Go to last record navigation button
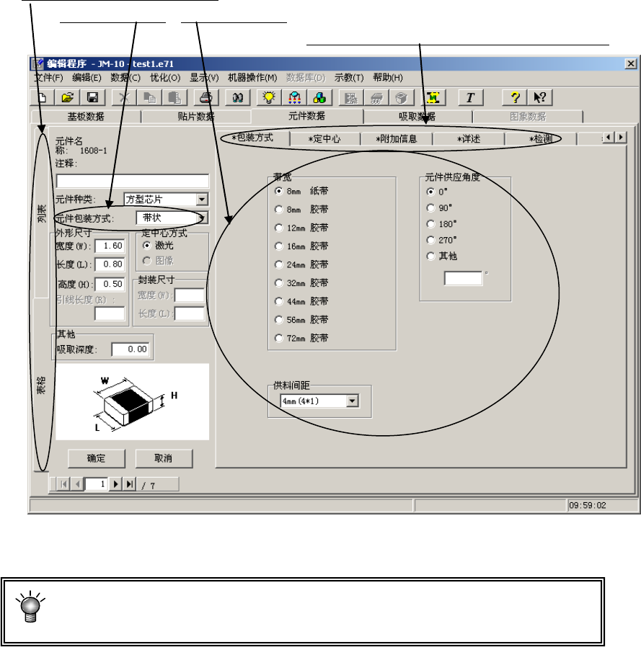The height and width of the screenshot is (647, 641). (x=130, y=484)
